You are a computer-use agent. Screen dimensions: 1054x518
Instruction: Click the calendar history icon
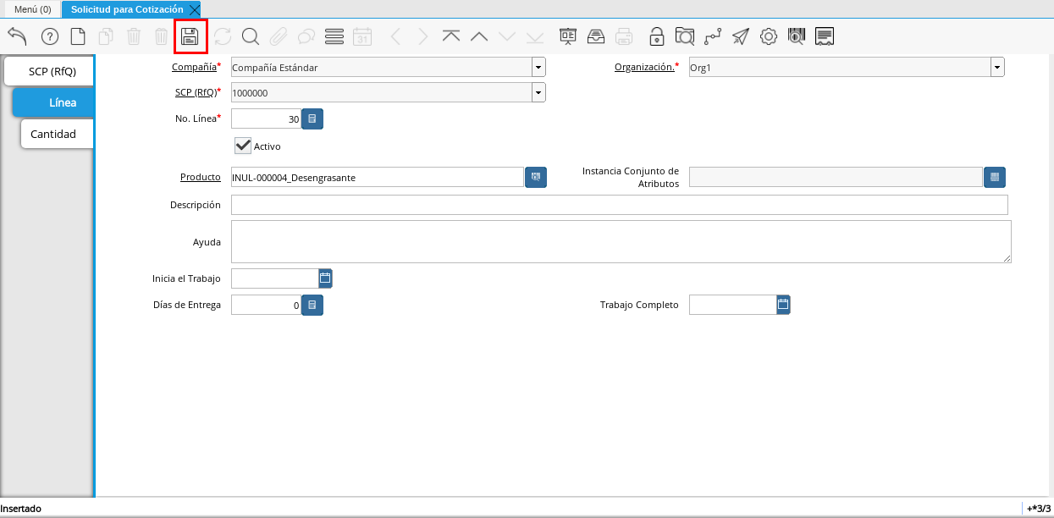362,36
